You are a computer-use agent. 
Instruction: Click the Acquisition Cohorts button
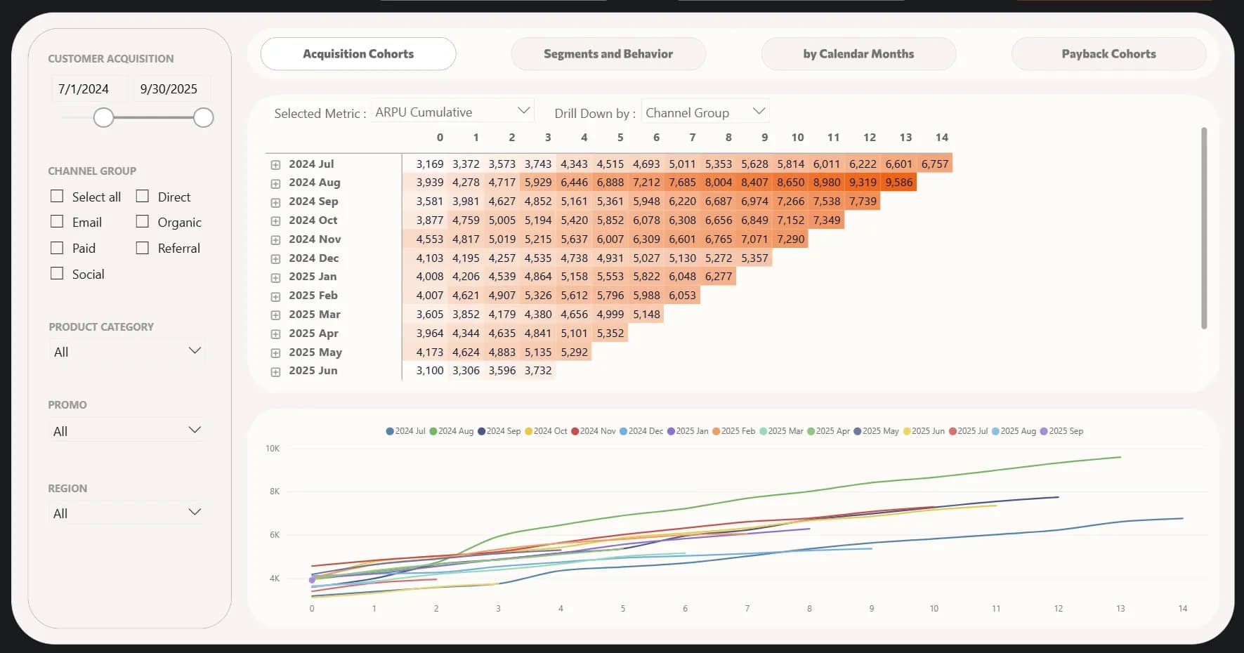click(358, 54)
